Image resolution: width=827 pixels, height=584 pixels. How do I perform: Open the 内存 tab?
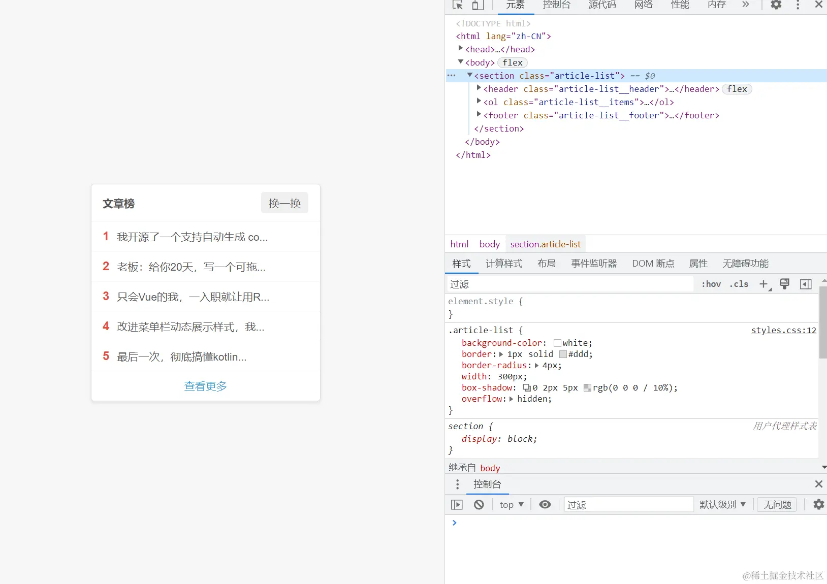coord(716,5)
